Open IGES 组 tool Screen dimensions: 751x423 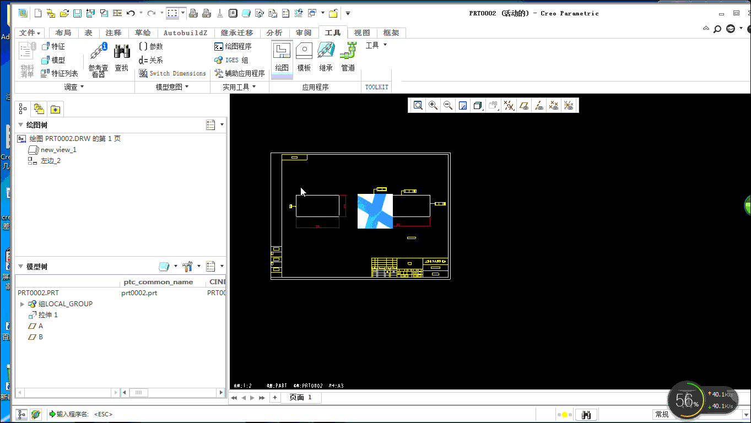pos(231,60)
